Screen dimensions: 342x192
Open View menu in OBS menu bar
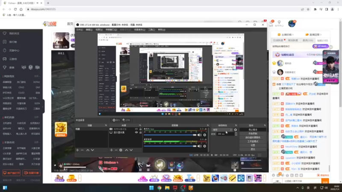pos(99,29)
